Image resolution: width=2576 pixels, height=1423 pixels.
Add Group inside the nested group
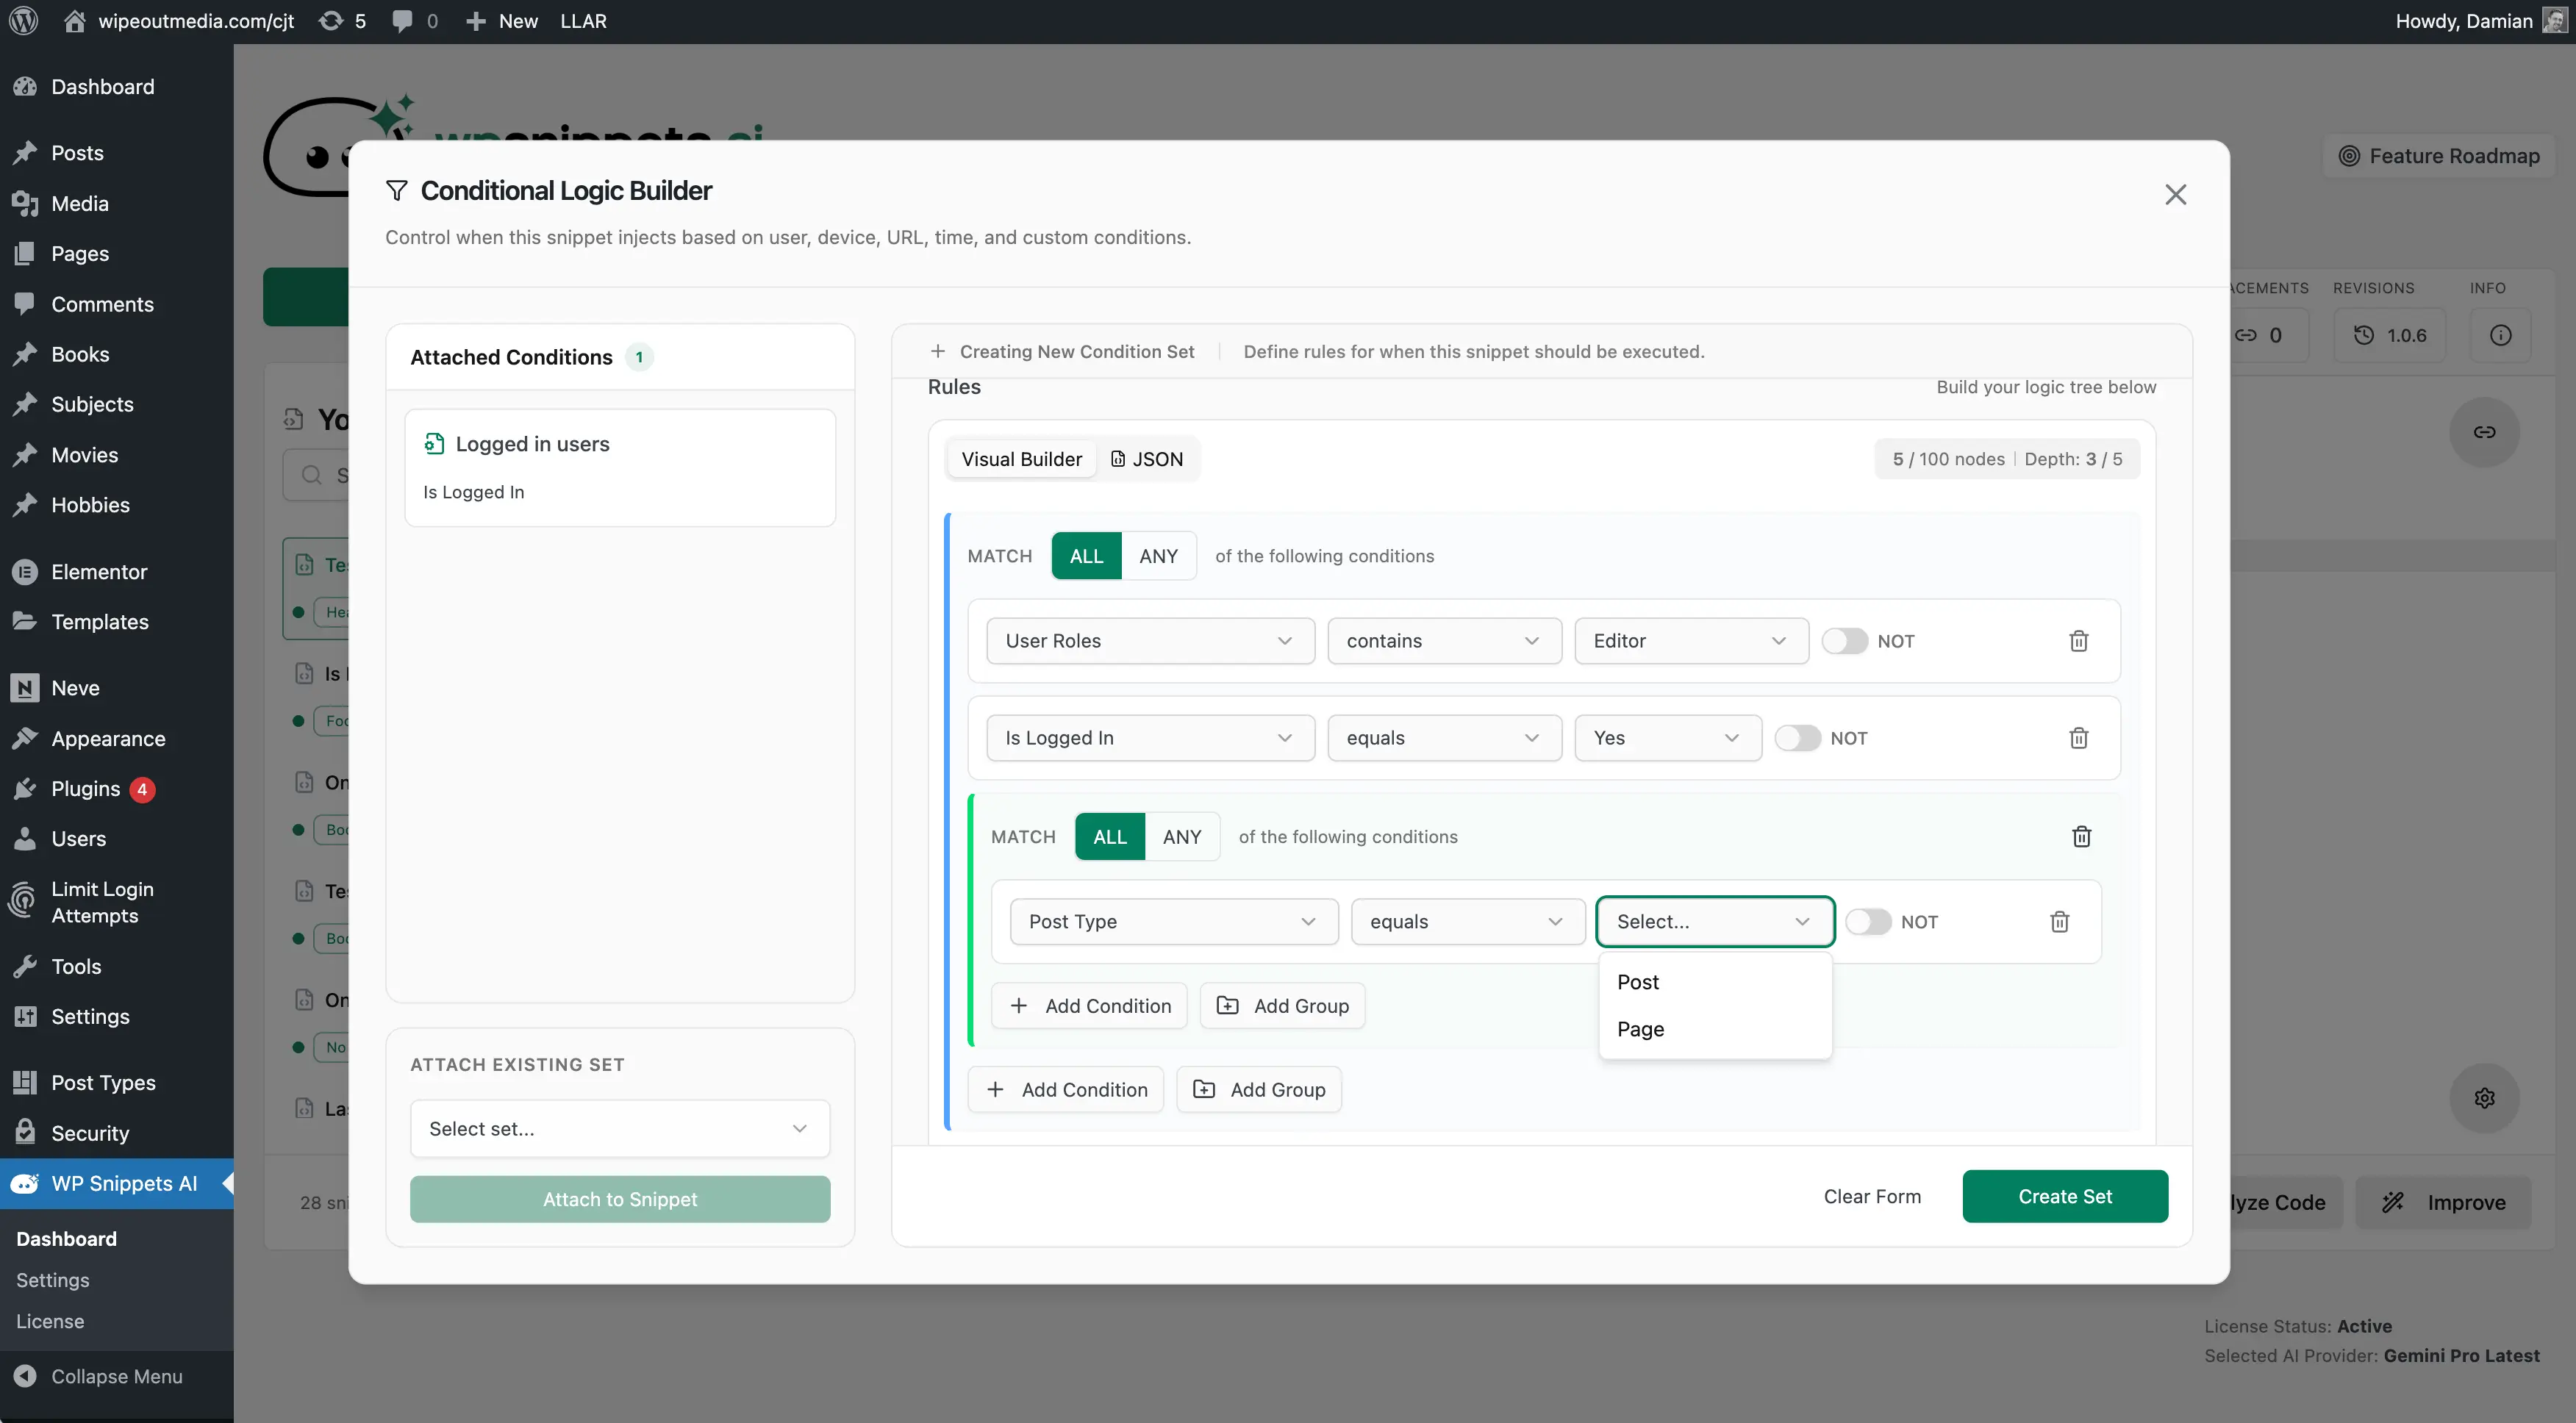click(x=1282, y=1006)
